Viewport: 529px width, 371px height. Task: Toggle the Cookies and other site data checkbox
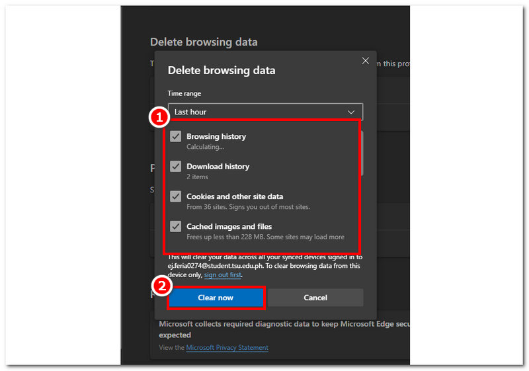[175, 196]
